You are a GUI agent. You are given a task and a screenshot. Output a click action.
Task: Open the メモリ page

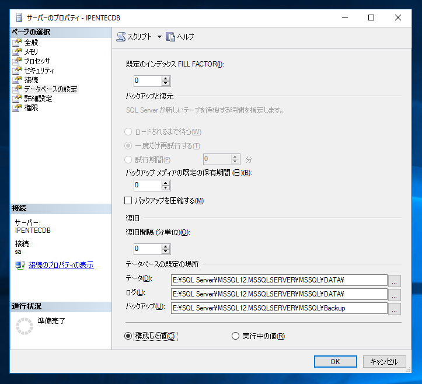click(x=31, y=52)
